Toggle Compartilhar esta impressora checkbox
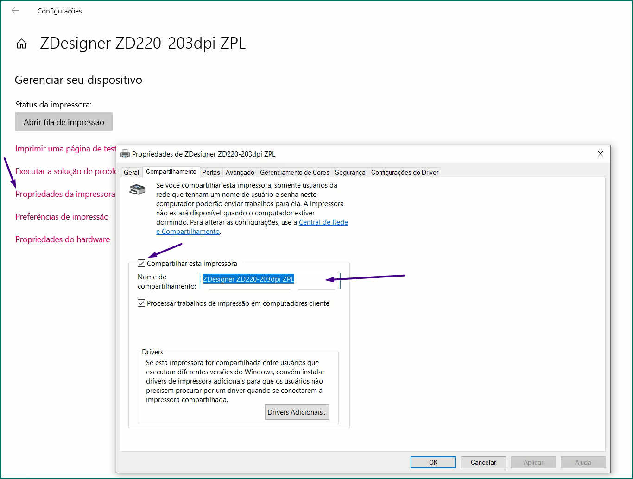 pos(141,264)
